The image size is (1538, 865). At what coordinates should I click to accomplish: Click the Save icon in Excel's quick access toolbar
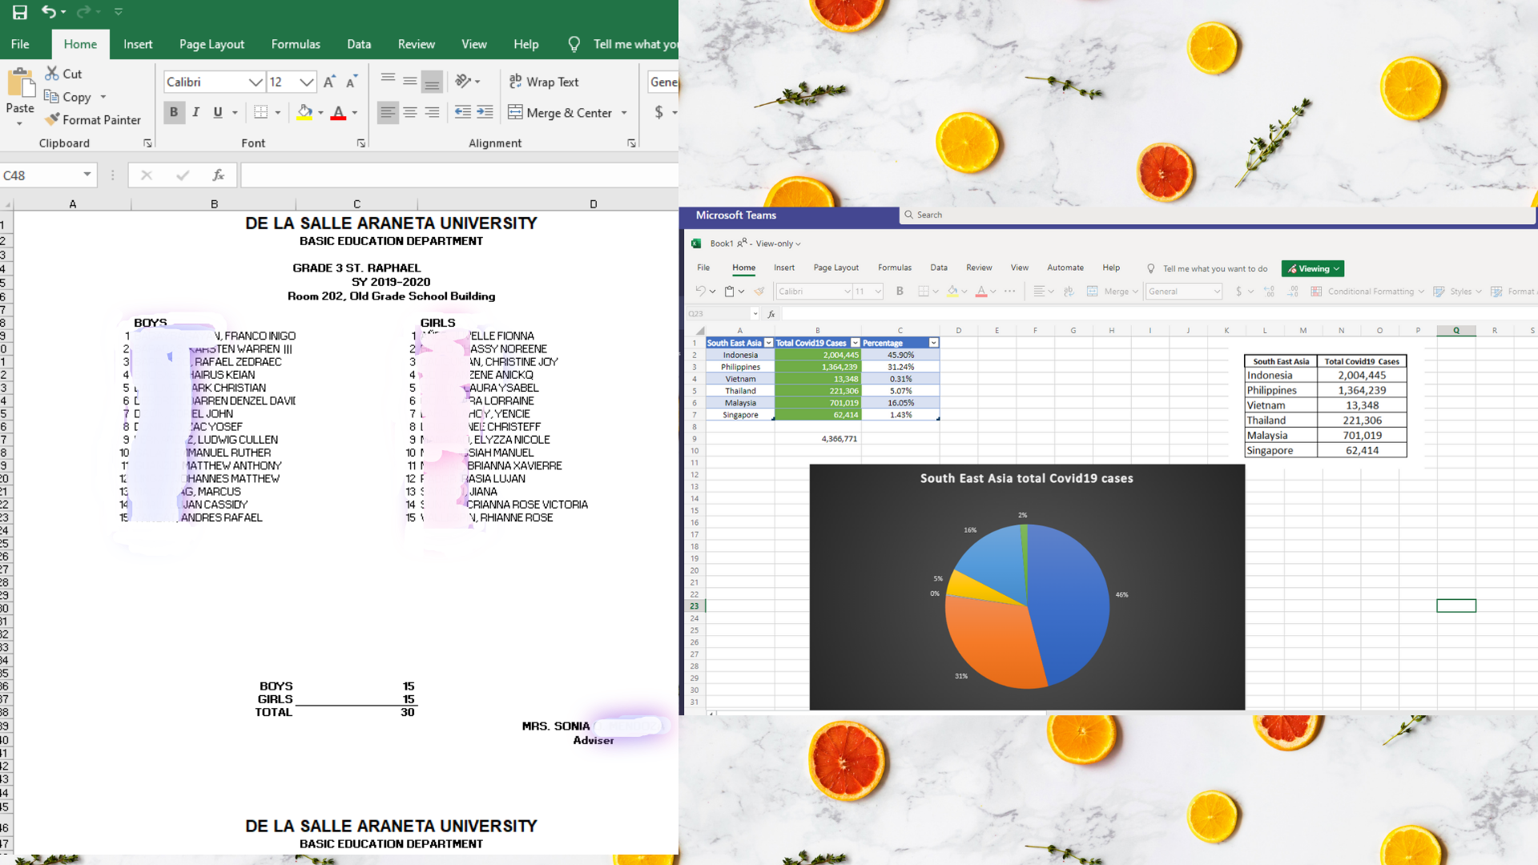20,12
